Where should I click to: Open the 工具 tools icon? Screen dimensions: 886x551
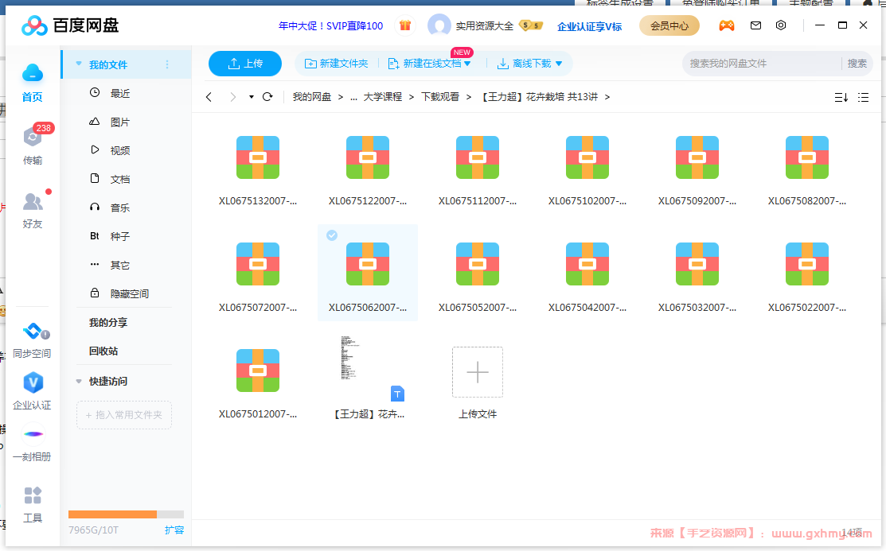33,495
